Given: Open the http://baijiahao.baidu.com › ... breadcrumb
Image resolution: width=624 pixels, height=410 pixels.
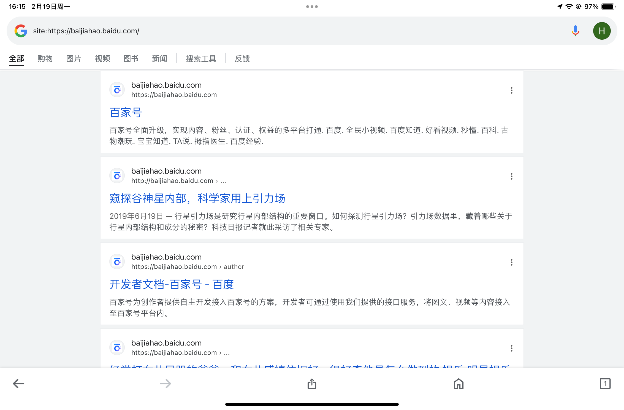Looking at the screenshot, I should click(179, 181).
